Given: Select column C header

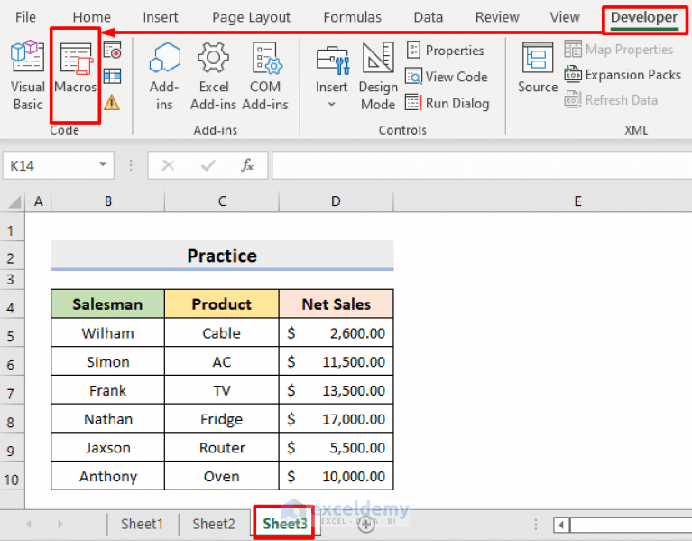Looking at the screenshot, I should point(222,201).
